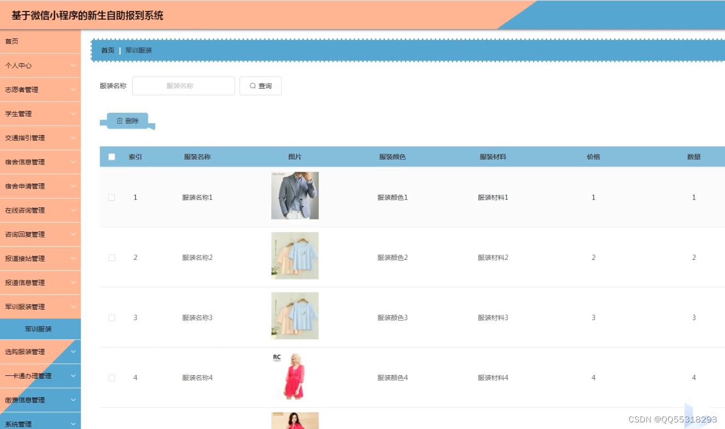This screenshot has height=429, width=725.
Task: Expand the 个人中心 sidebar menu
Action: coord(41,66)
